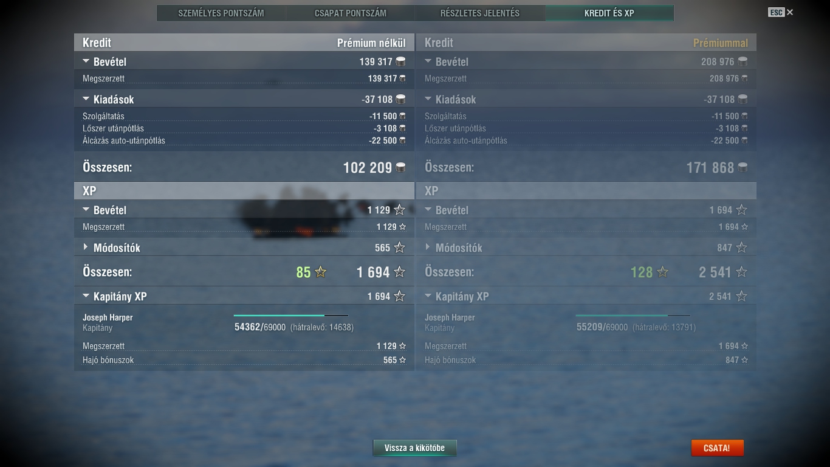
Task: Click the star icon beside 2 541 premium total
Action: click(x=741, y=272)
